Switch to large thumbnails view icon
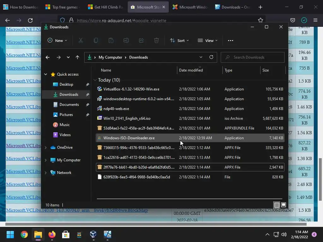Screen dimensions: 323x242 tap(284, 205)
